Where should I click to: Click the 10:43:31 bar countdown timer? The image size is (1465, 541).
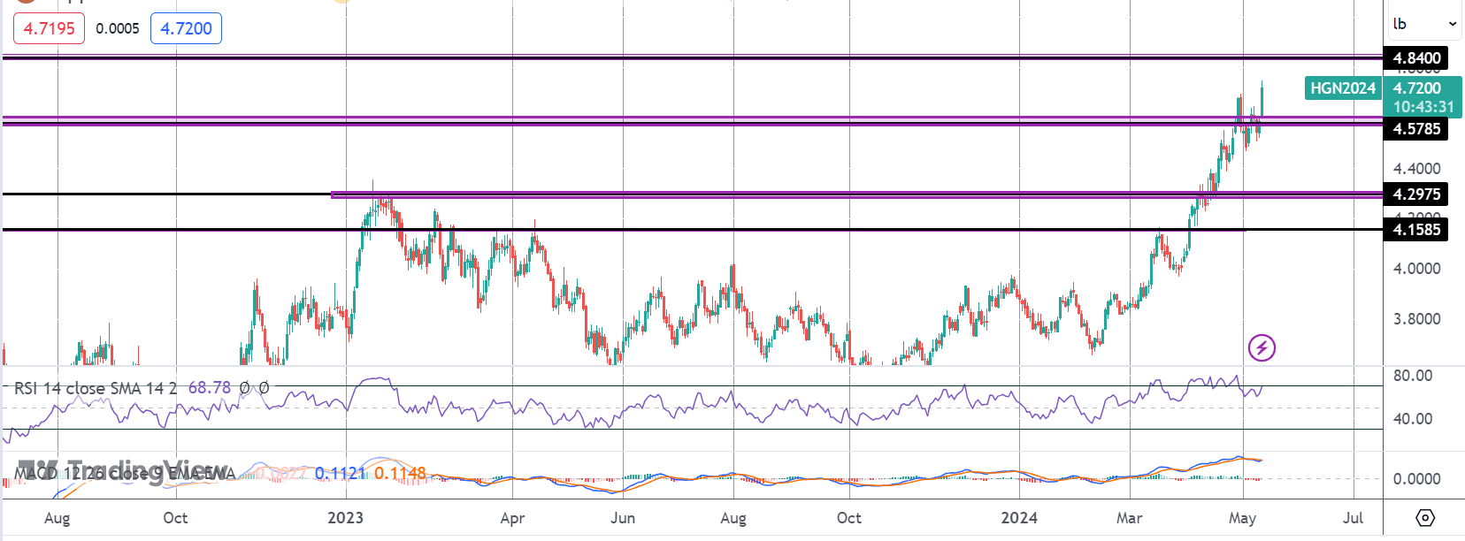pyautogui.click(x=1423, y=106)
